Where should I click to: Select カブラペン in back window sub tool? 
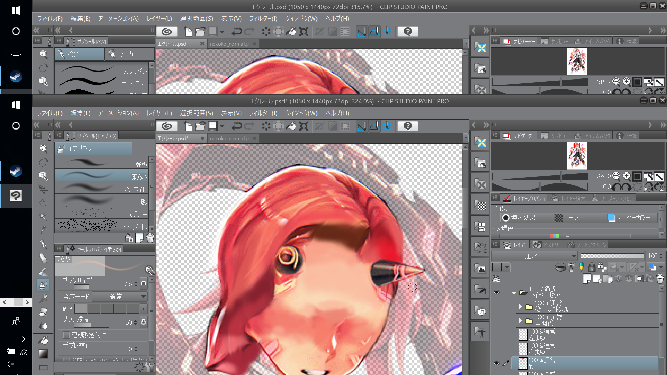[x=101, y=69]
